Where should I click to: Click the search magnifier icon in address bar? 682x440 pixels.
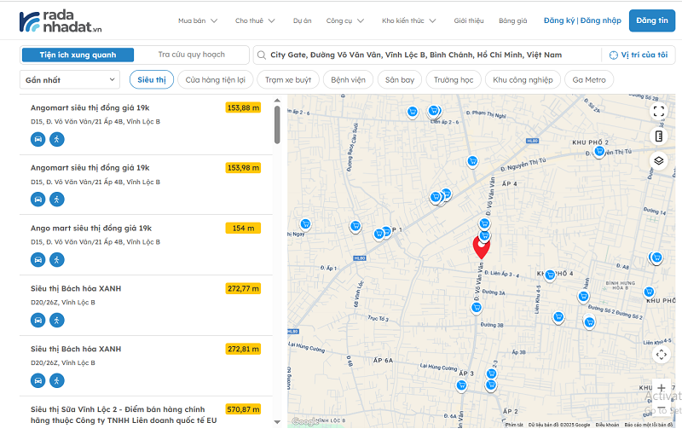pos(262,55)
